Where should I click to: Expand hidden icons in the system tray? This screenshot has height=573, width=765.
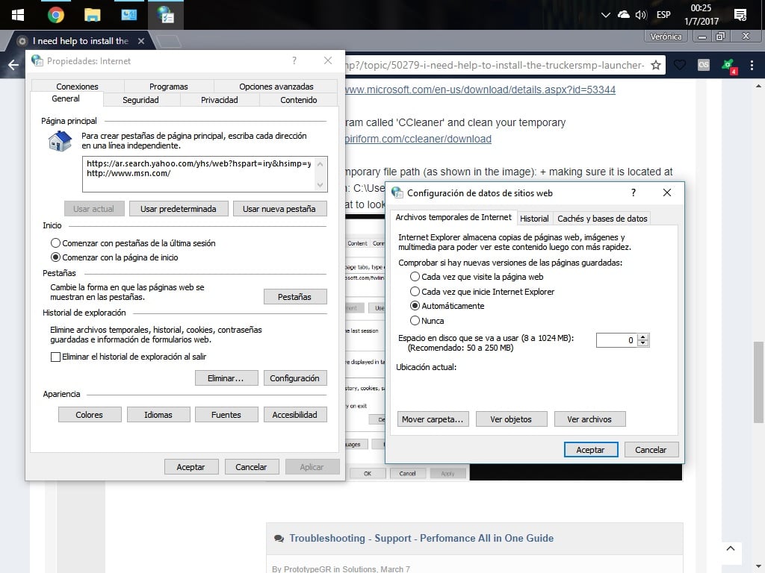(605, 14)
